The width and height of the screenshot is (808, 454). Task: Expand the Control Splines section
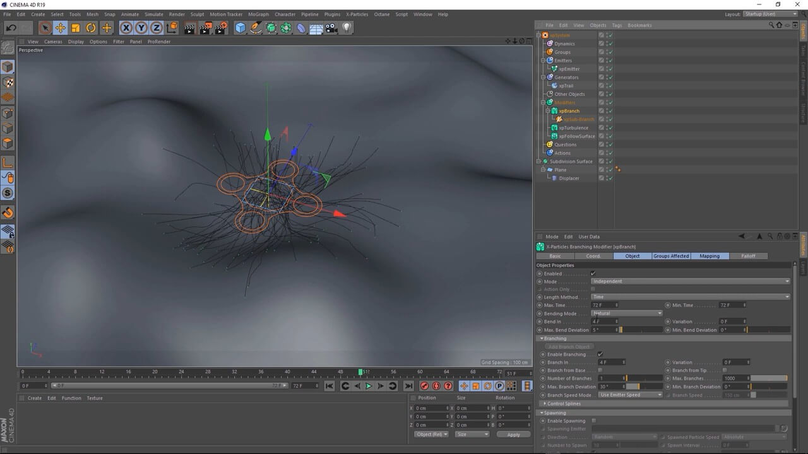[x=563, y=404]
